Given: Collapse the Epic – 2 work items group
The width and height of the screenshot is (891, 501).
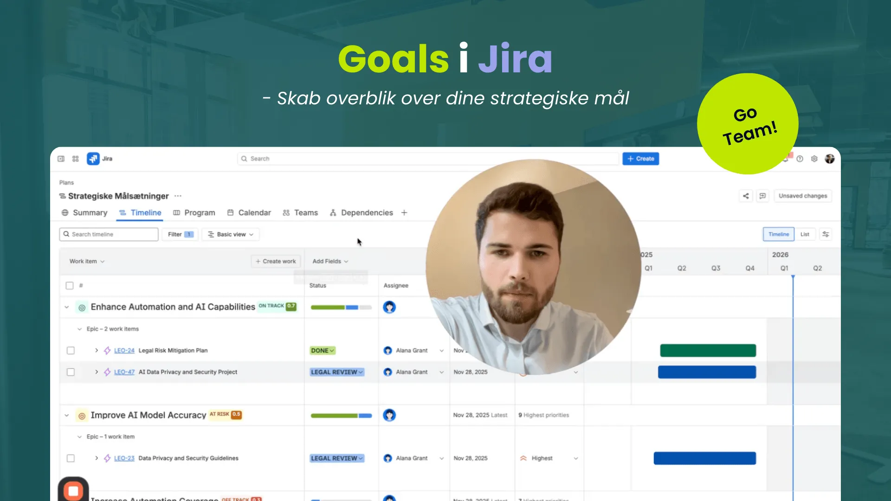Looking at the screenshot, I should point(79,329).
